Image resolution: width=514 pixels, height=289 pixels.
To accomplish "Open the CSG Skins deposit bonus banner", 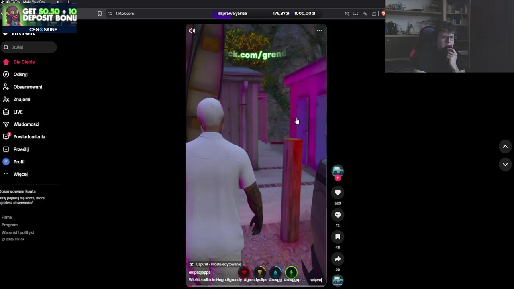I will [39, 18].
